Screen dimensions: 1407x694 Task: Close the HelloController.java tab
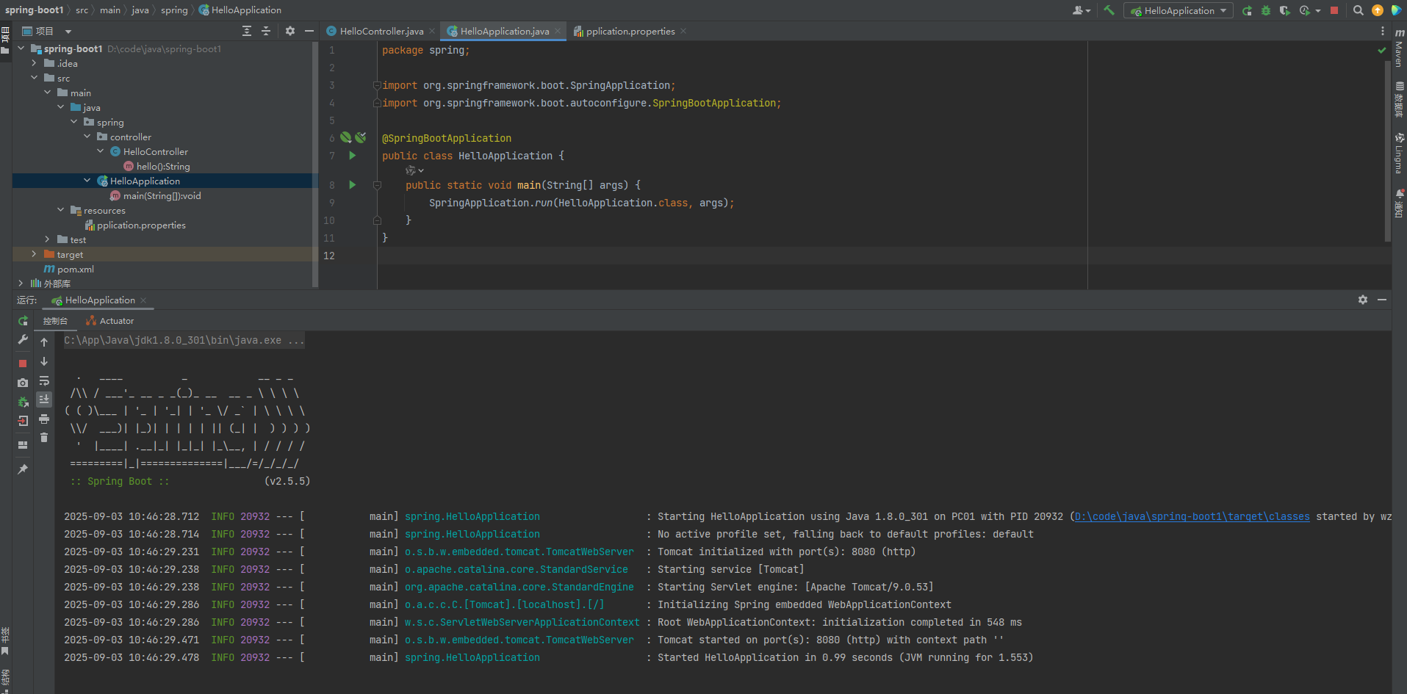pyautogui.click(x=432, y=31)
